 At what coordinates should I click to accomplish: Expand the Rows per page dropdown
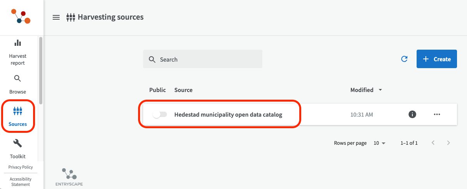pos(379,143)
